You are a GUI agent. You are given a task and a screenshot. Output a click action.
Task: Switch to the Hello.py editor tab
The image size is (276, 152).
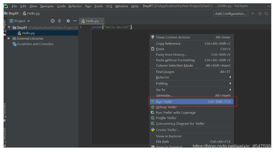pos(92,21)
